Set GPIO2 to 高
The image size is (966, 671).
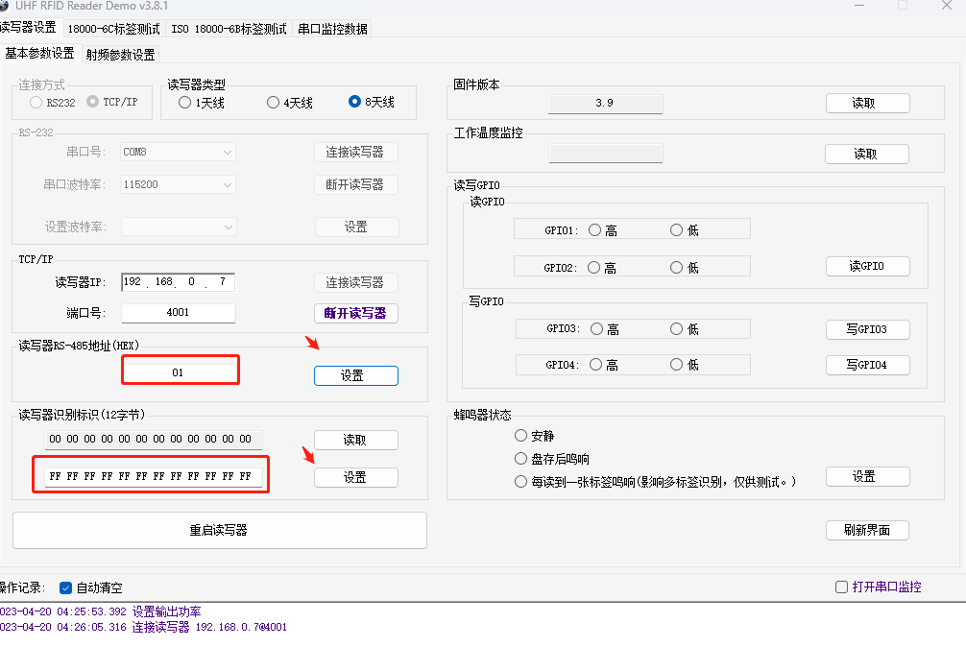click(593, 268)
